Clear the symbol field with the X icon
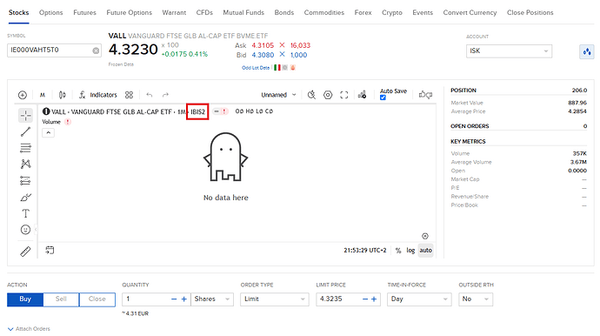600x336 pixels. (96, 50)
